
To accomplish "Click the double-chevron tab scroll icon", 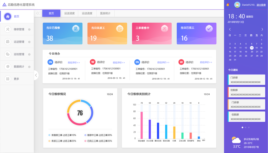I will 38,13.
